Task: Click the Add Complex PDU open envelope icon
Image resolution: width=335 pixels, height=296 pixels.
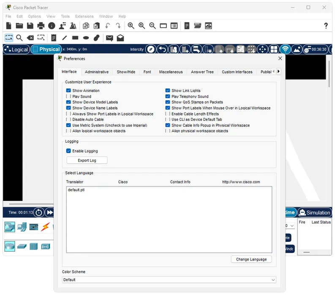Action: point(120,38)
